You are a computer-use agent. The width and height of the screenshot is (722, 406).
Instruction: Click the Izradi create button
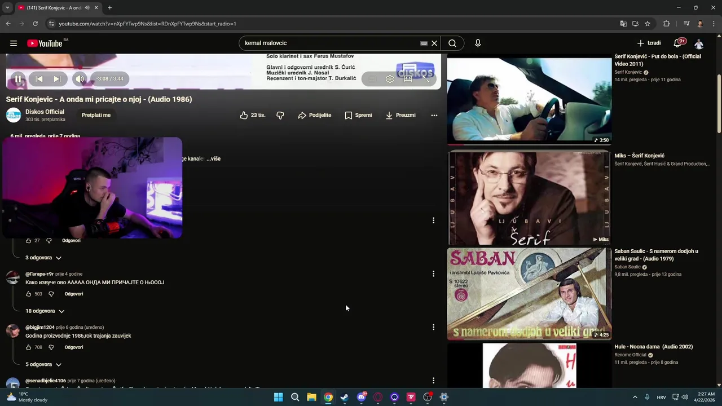coord(649,43)
